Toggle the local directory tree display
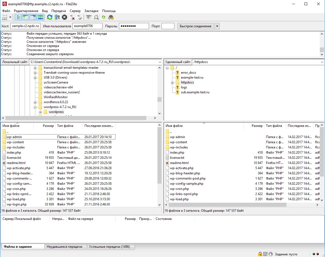325x257 pixels. [x=25, y=17]
